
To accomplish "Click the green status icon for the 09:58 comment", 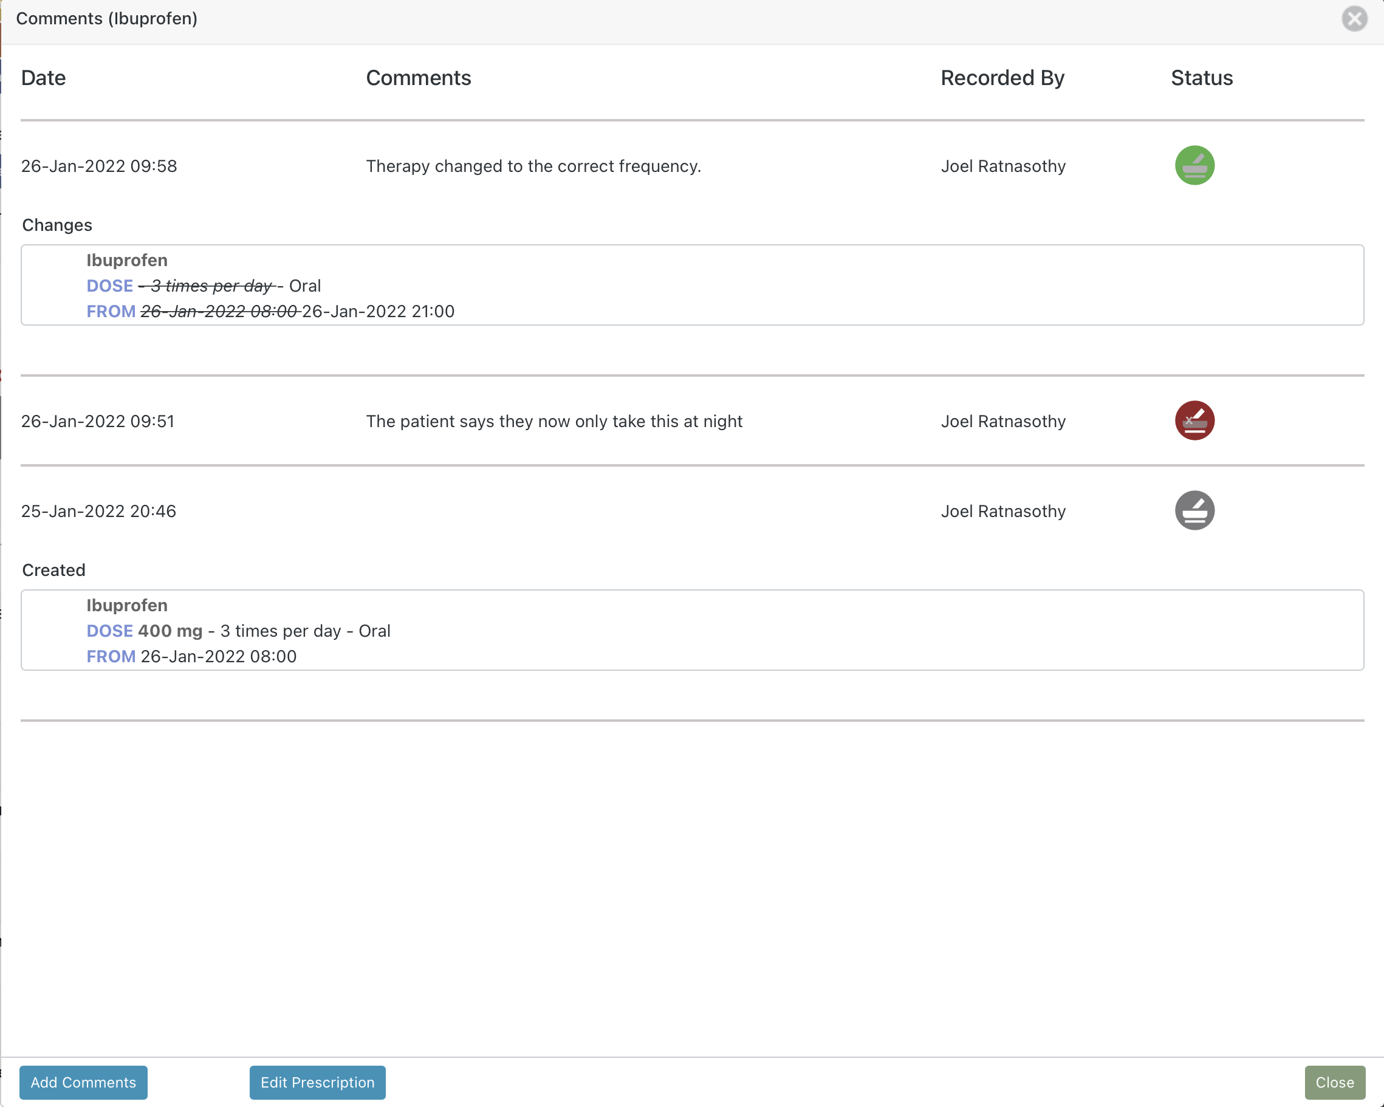I will pyautogui.click(x=1194, y=166).
